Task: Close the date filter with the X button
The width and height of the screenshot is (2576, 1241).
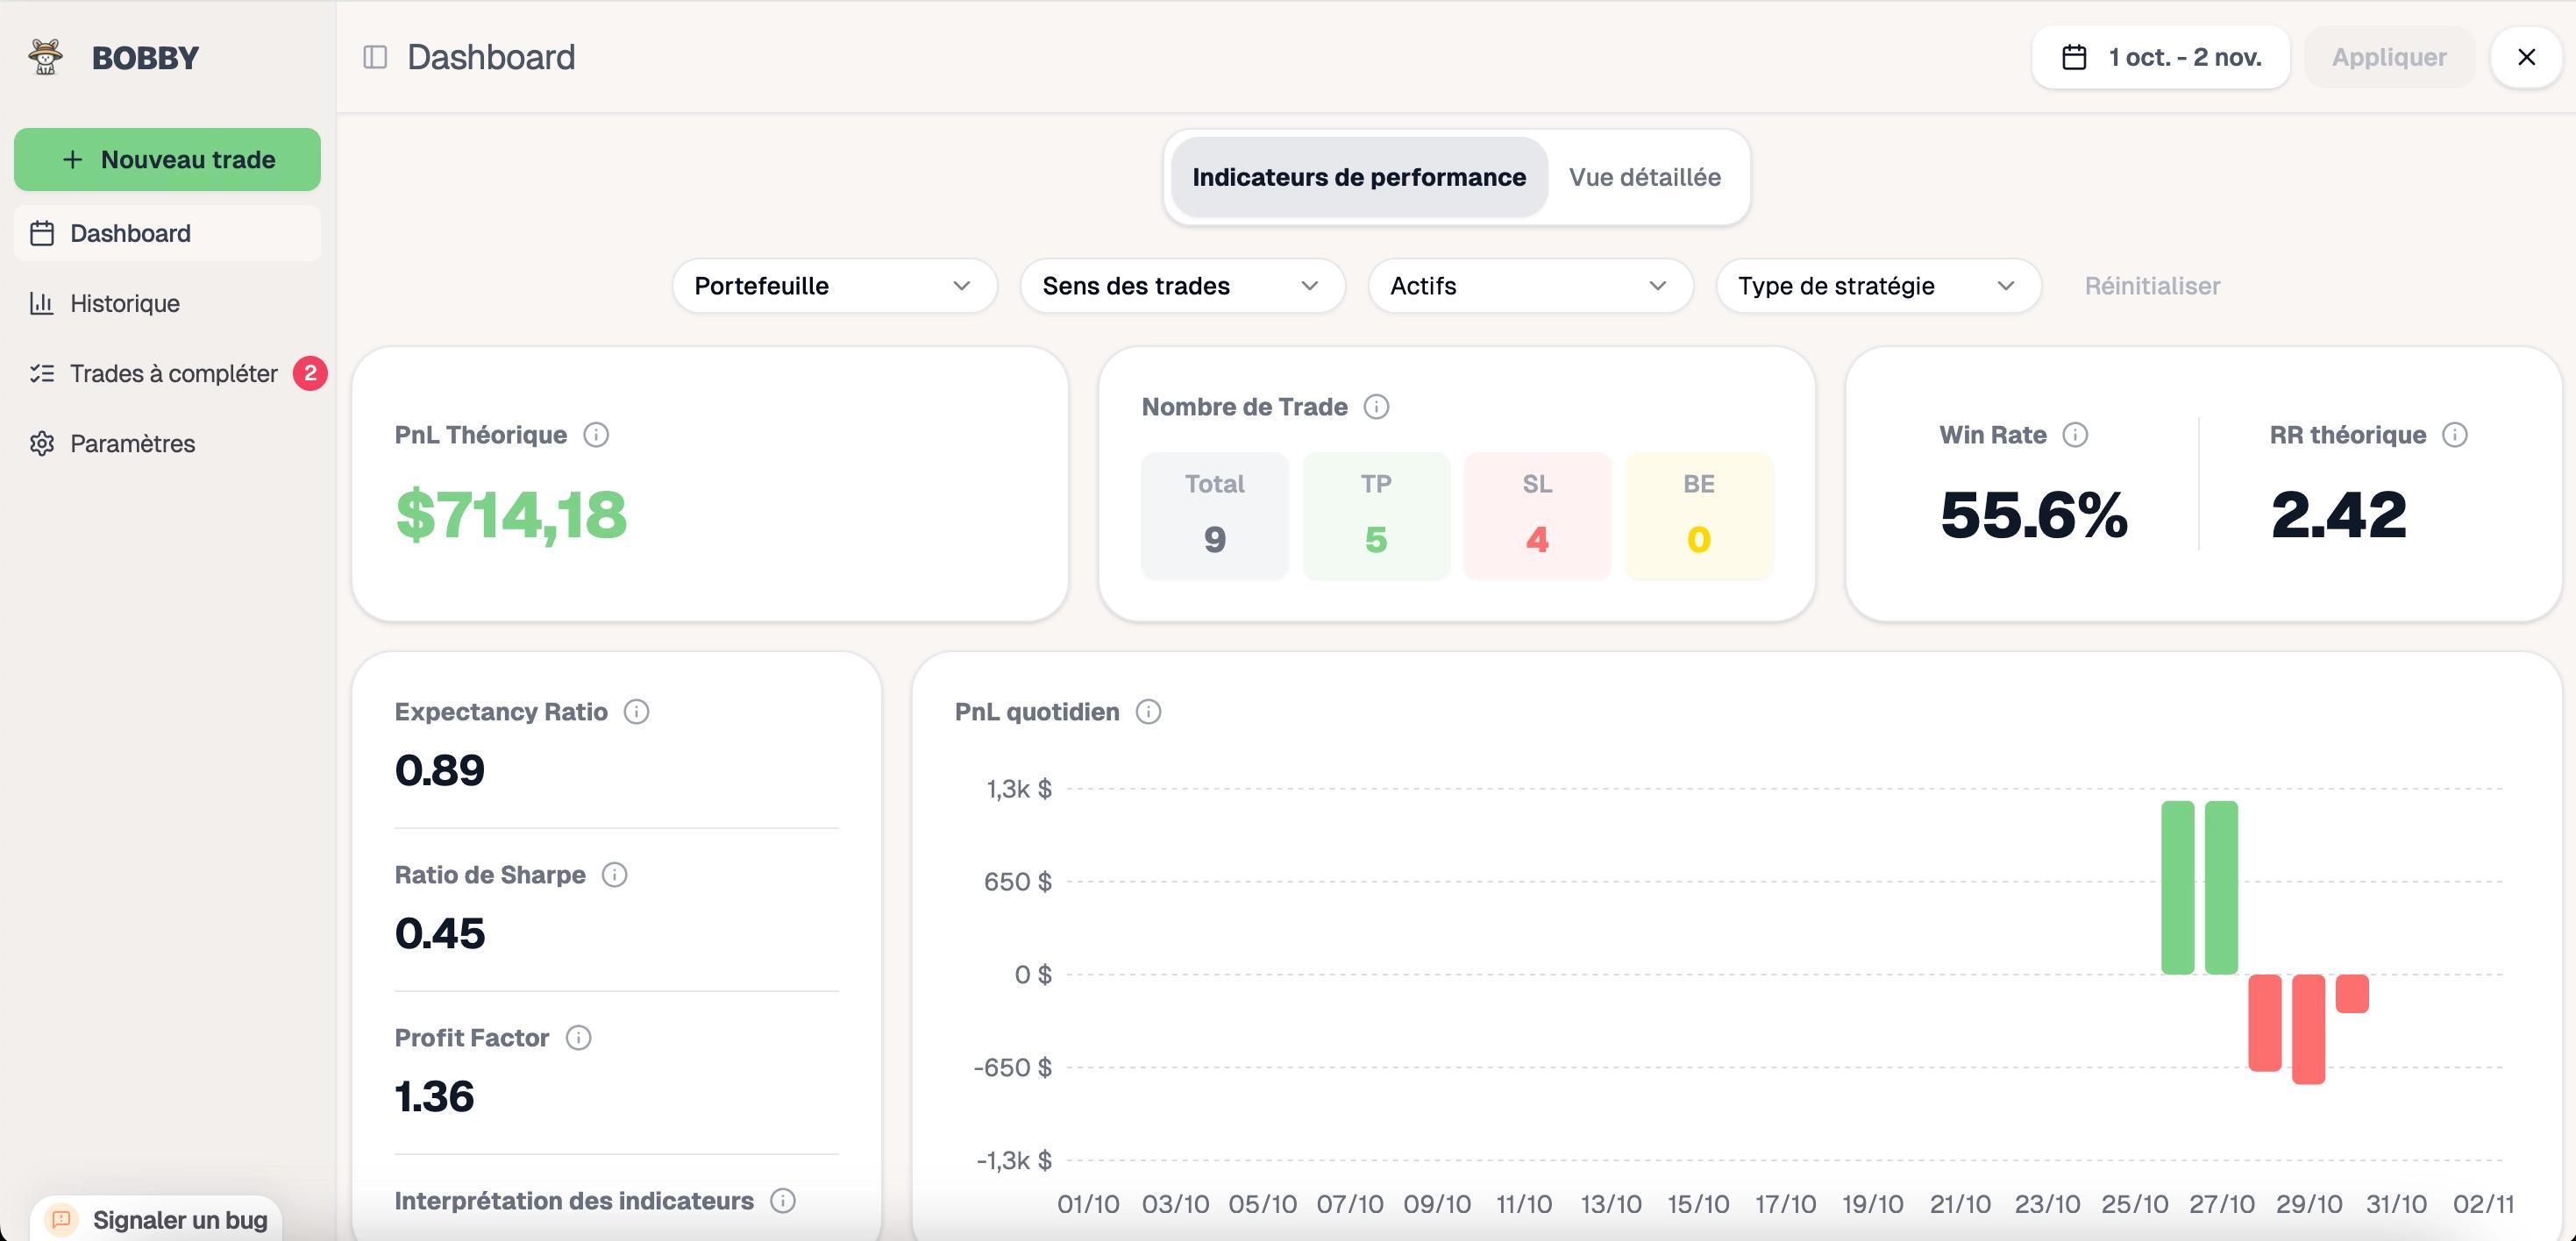Action: click(2526, 57)
